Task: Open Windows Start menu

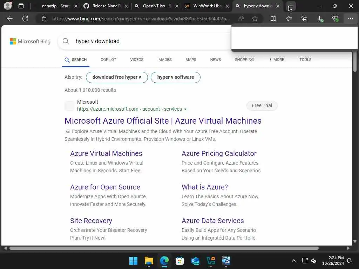Action: pos(133,261)
